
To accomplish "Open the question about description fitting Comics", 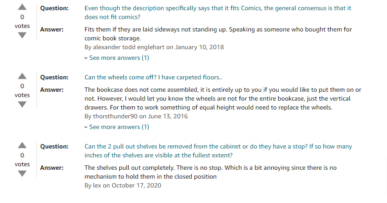I will click(x=217, y=12).
